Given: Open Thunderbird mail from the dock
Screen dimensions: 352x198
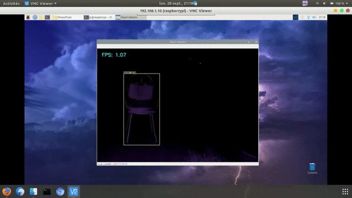Looking at the screenshot, I should [x=20, y=191].
